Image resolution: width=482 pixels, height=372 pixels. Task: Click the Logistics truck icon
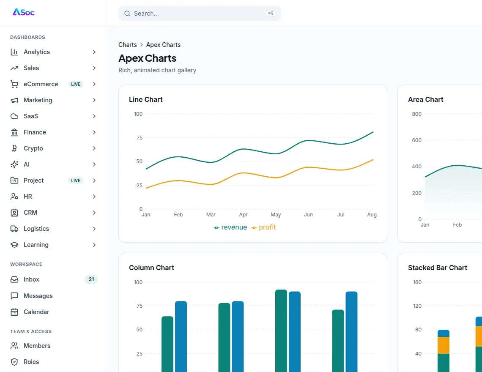14,229
